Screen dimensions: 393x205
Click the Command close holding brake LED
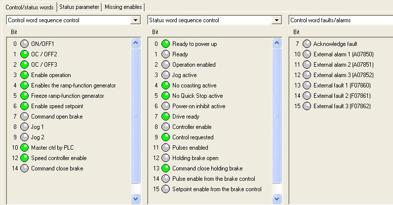165,168
